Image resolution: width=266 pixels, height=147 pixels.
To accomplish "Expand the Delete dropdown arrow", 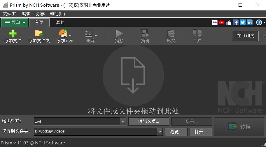I will pos(96,36).
